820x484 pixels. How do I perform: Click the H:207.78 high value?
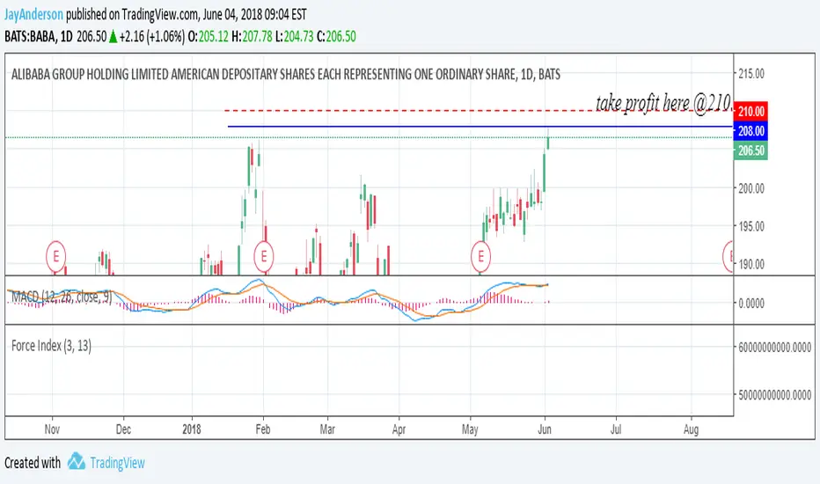pyautogui.click(x=252, y=37)
